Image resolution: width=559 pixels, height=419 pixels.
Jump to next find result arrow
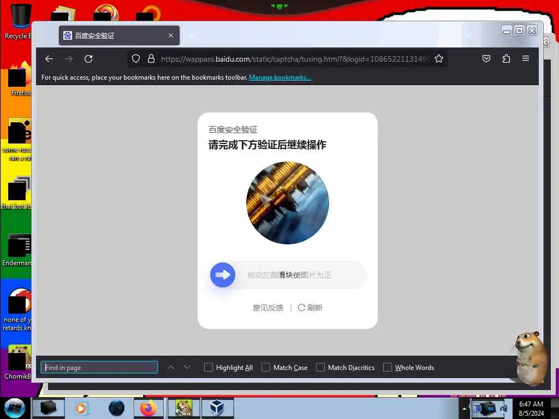pos(187,367)
